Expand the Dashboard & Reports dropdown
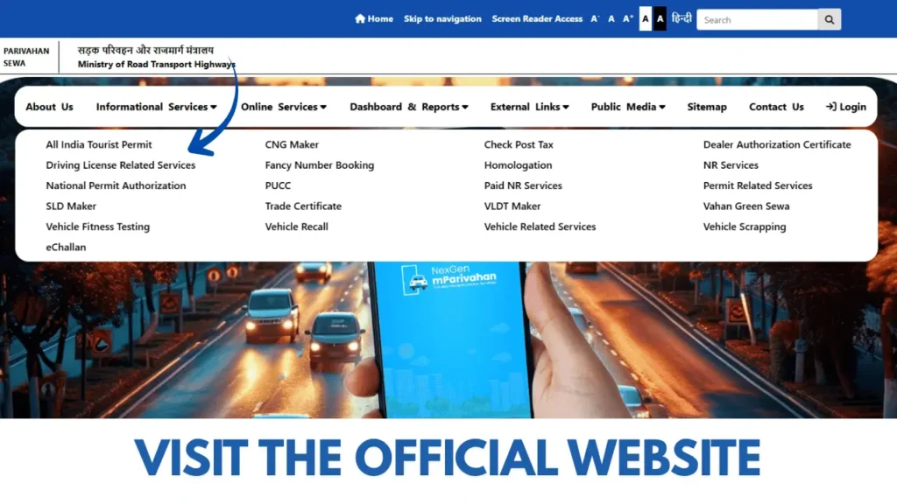The width and height of the screenshot is (897, 504). 408,106
